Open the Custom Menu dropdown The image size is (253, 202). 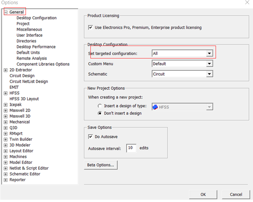click(209, 64)
